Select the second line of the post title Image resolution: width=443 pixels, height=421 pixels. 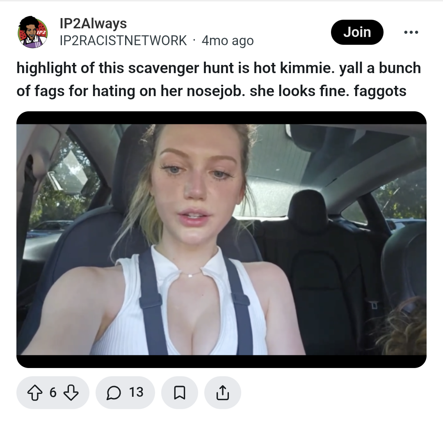[x=211, y=91]
